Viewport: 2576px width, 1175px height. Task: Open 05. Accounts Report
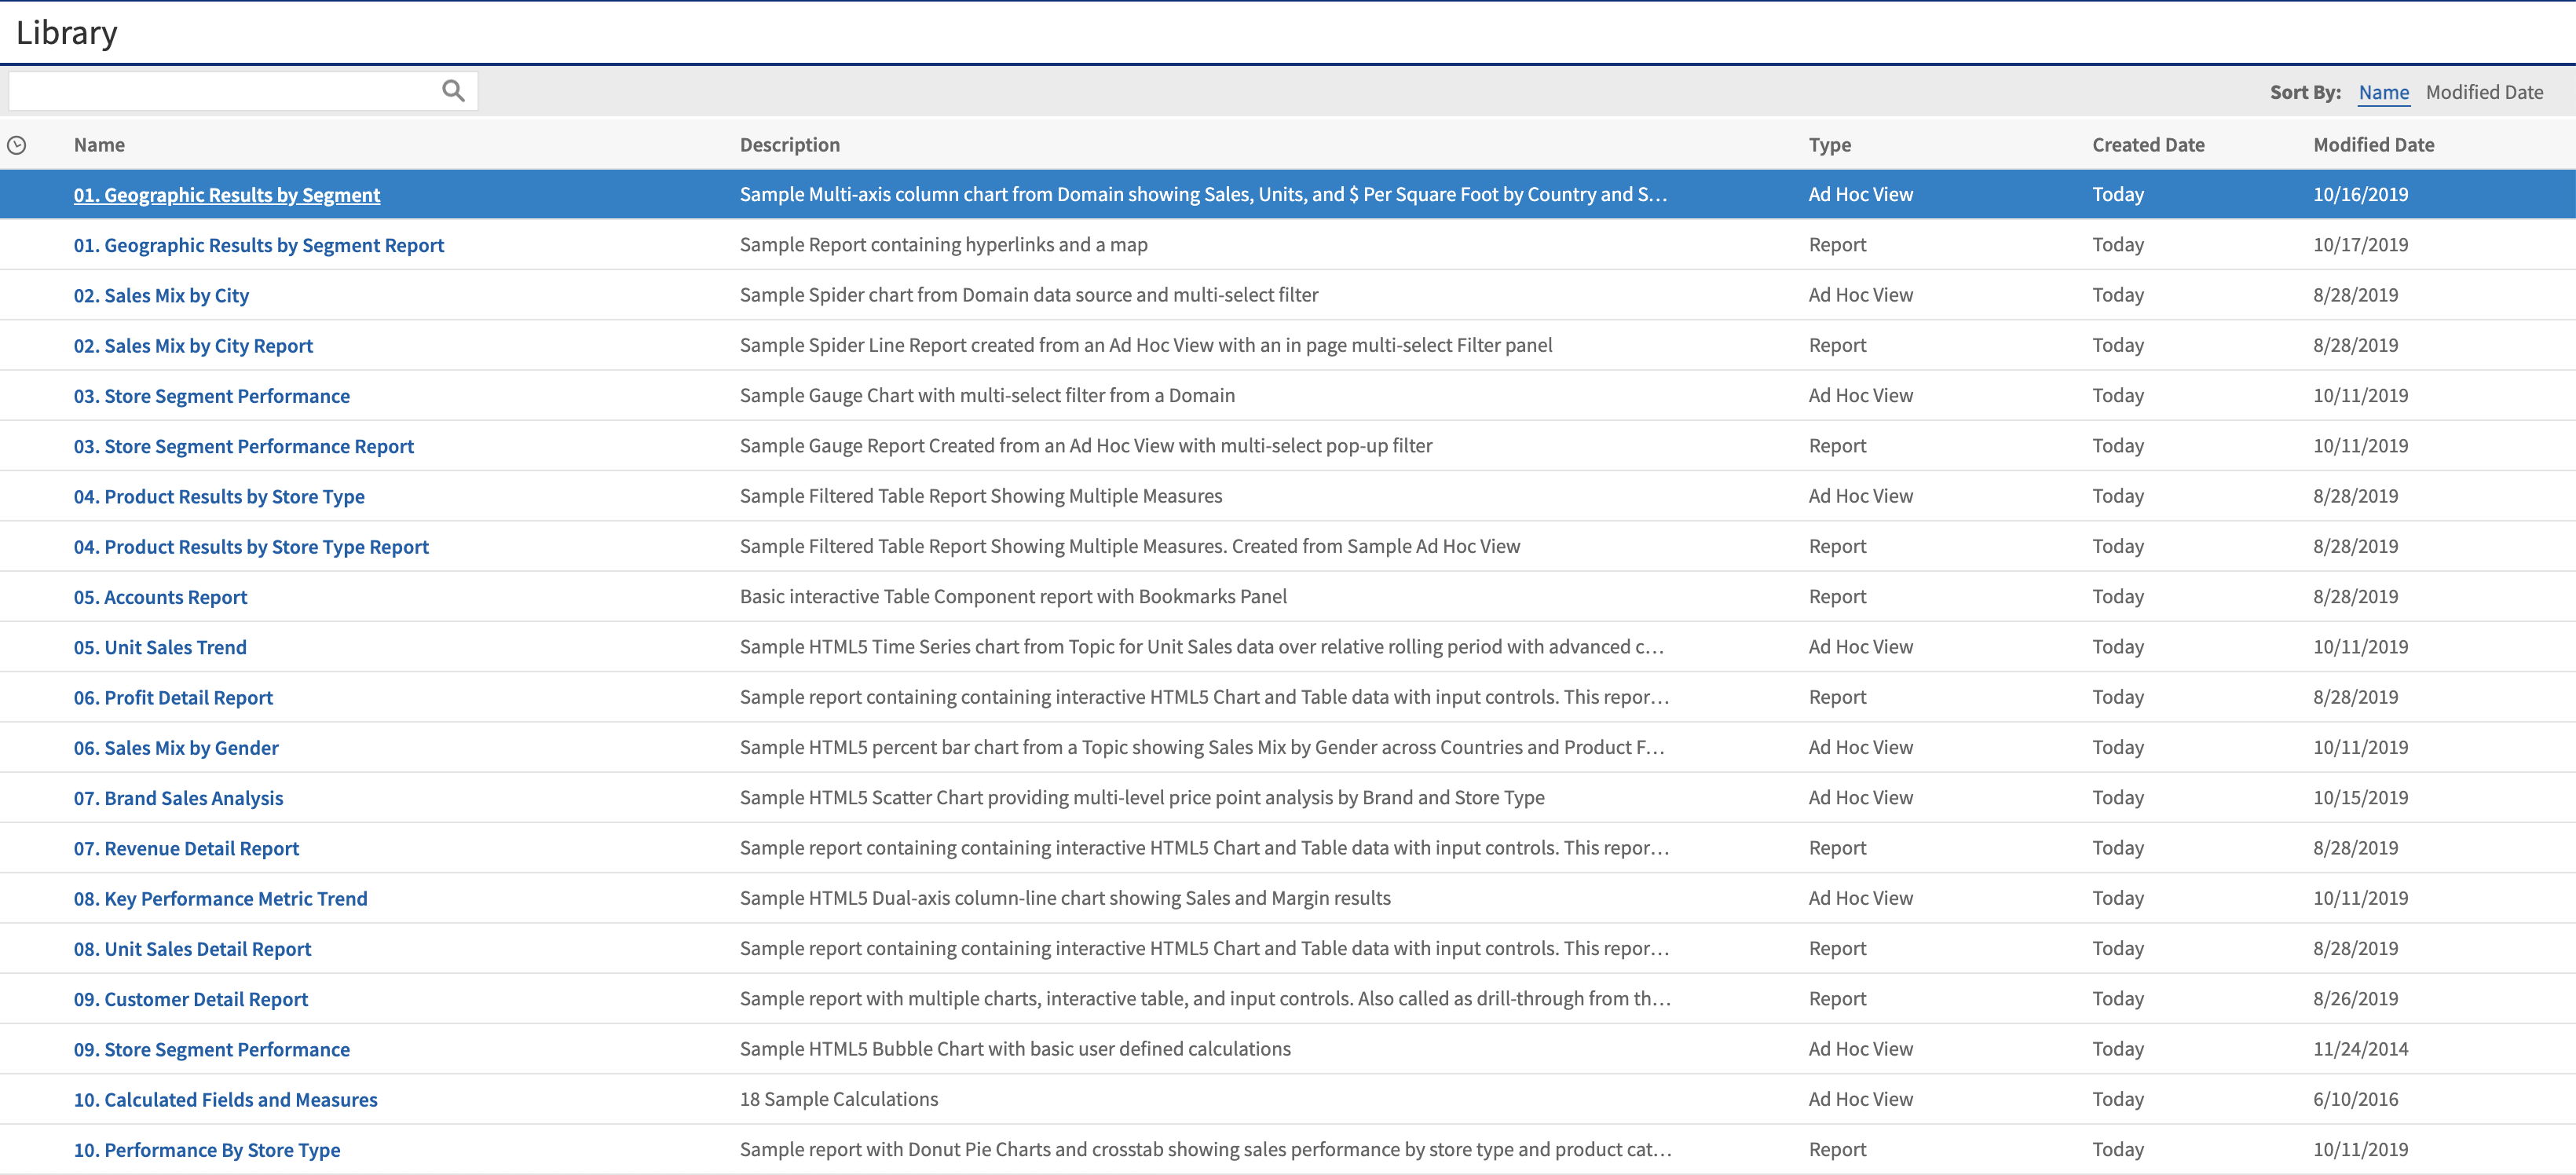point(160,597)
